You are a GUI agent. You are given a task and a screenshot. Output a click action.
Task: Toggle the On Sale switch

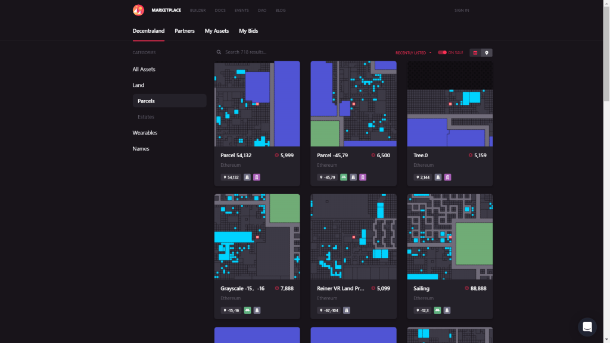(442, 52)
